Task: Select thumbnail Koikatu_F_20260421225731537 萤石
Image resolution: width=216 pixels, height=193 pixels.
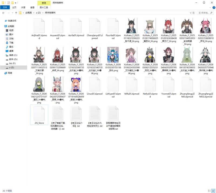Action: (x=39, y=84)
